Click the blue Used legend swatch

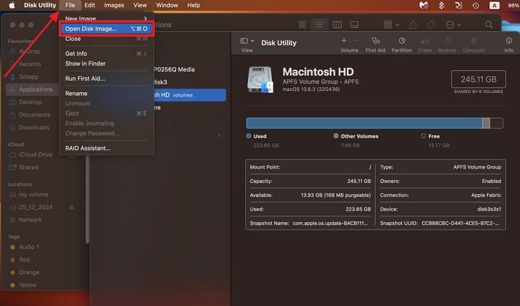(249, 136)
